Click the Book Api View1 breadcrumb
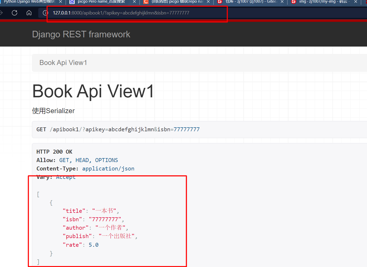367x267 pixels. [x=63, y=63]
